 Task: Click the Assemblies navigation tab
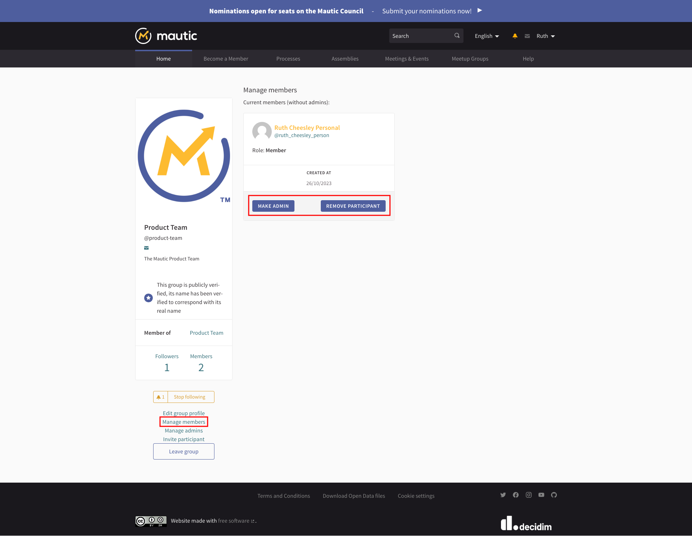(344, 58)
